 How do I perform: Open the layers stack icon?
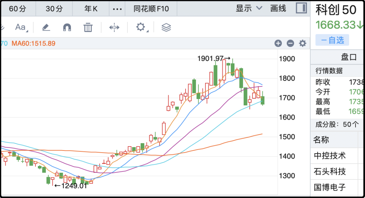[x=166, y=27]
